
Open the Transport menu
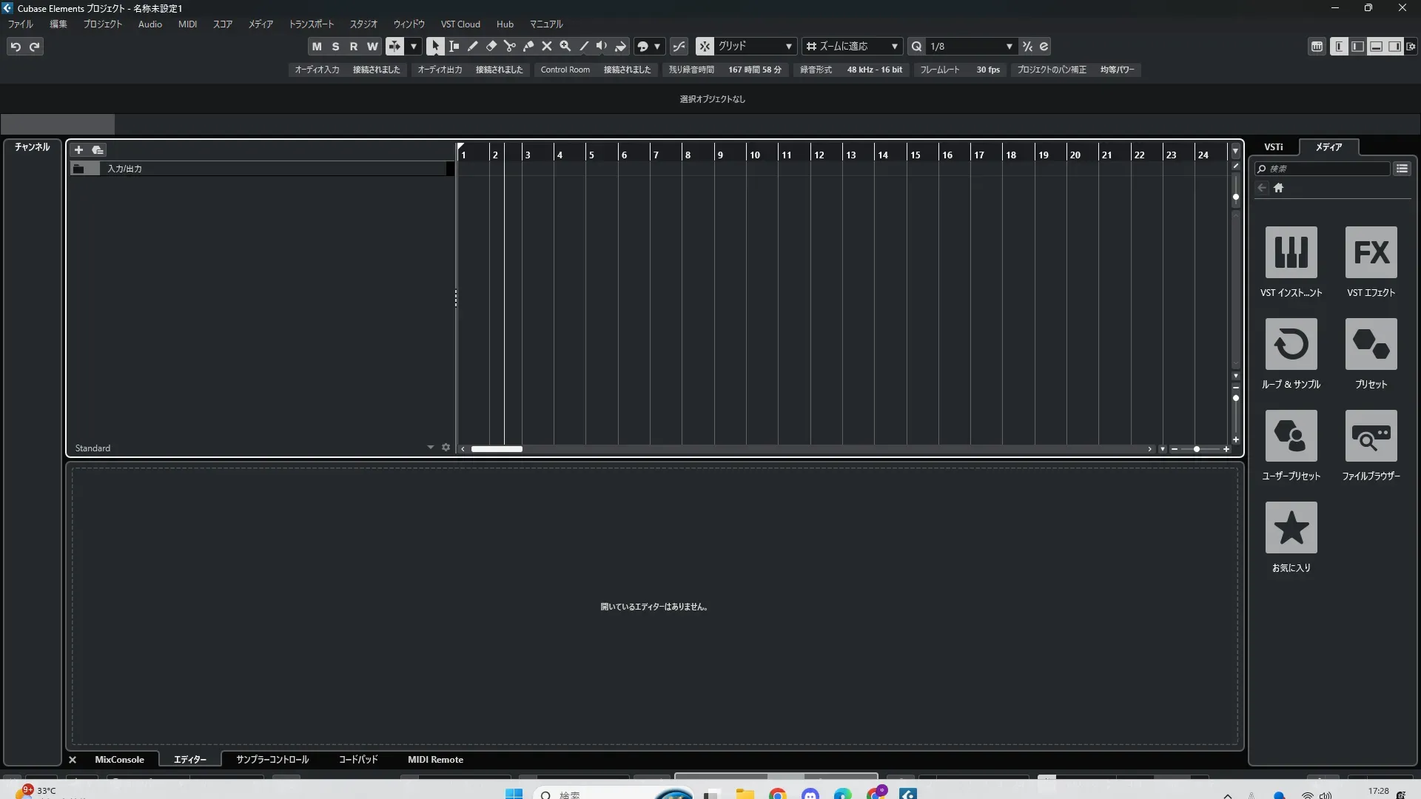click(311, 24)
